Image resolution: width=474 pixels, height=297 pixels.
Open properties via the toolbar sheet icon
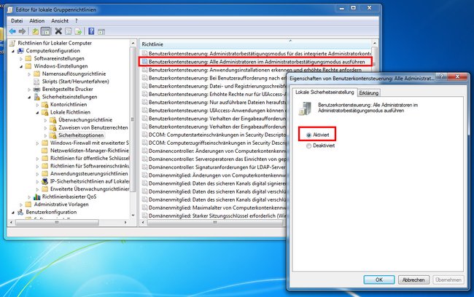coord(69,31)
